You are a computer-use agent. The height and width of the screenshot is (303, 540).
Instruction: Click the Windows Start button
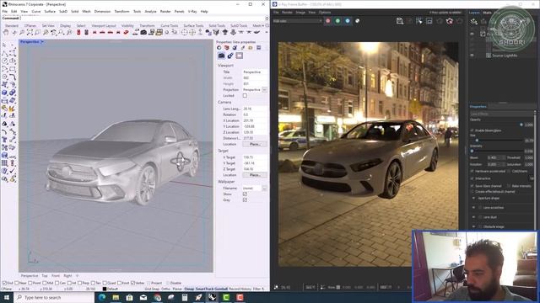[6, 297]
